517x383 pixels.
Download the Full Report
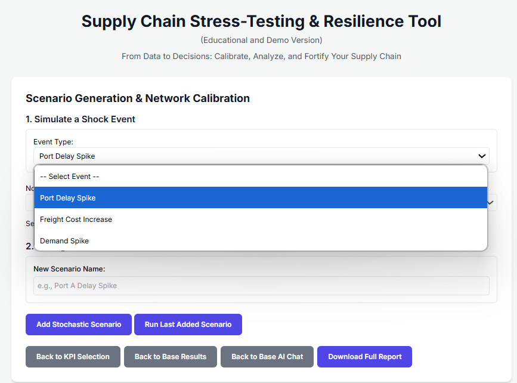(364, 357)
